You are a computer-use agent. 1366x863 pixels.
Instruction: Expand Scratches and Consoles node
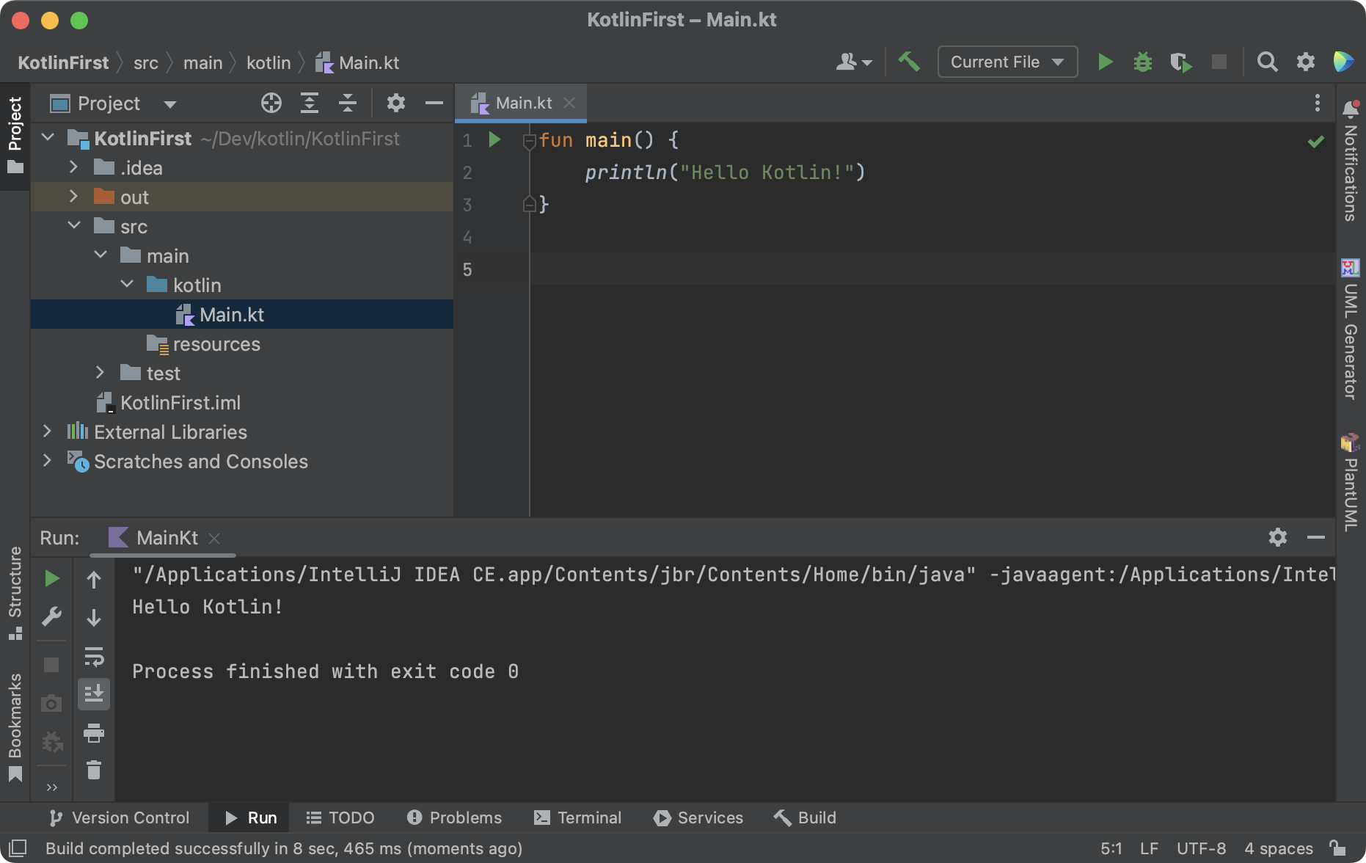[47, 461]
